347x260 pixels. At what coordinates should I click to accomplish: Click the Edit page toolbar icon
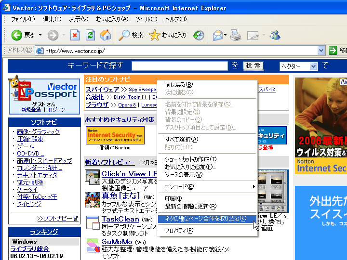click(x=253, y=35)
